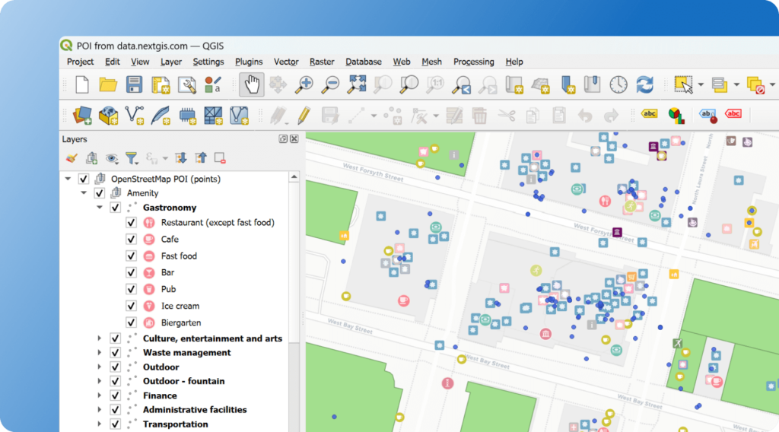Open the Filter Legend dropdown
Viewport: 779px width, 432px height.
point(132,158)
